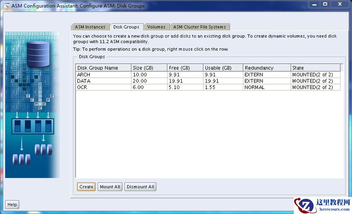Click the State column header
352x214 pixels.
pos(316,68)
